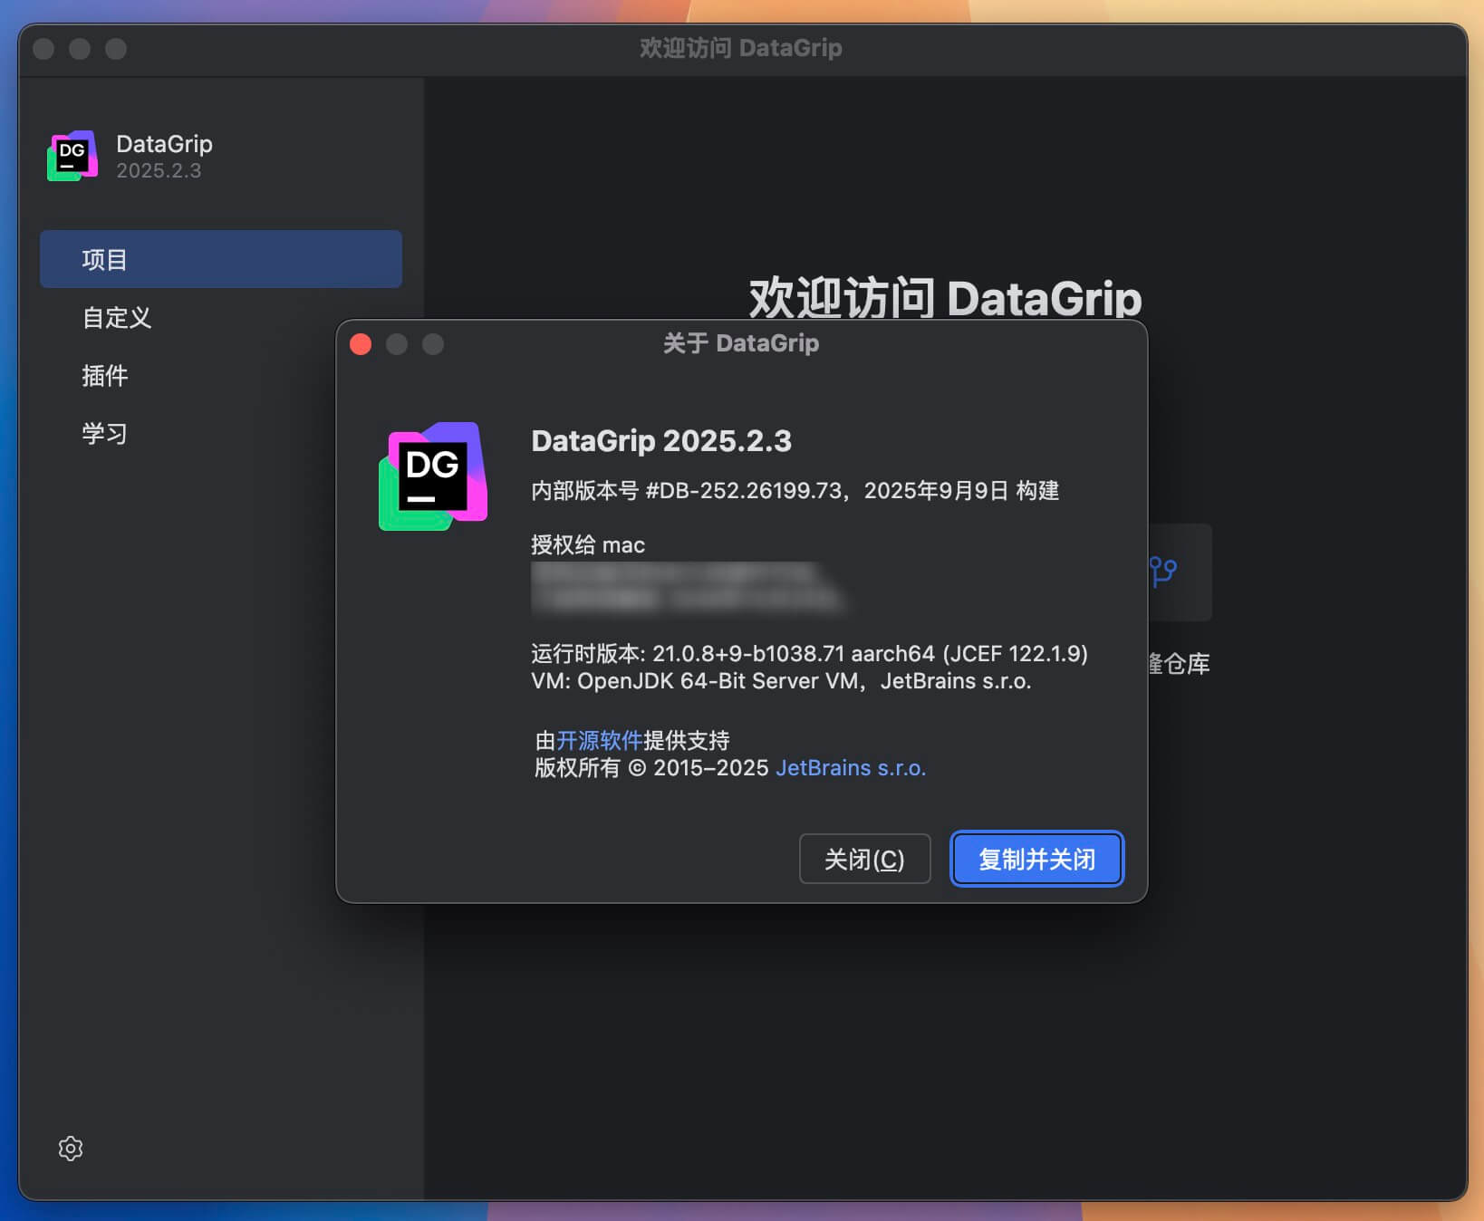Open the 开源软件 link
The image size is (1484, 1221).
[x=599, y=740]
